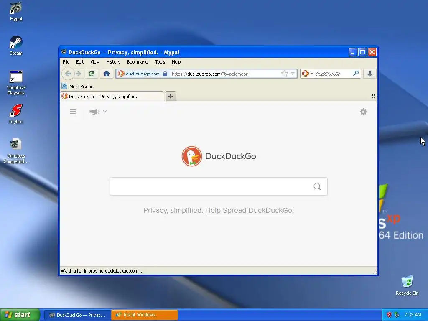Show all tabs grid button
Image resolution: width=428 pixels, height=321 pixels.
pyautogui.click(x=373, y=96)
